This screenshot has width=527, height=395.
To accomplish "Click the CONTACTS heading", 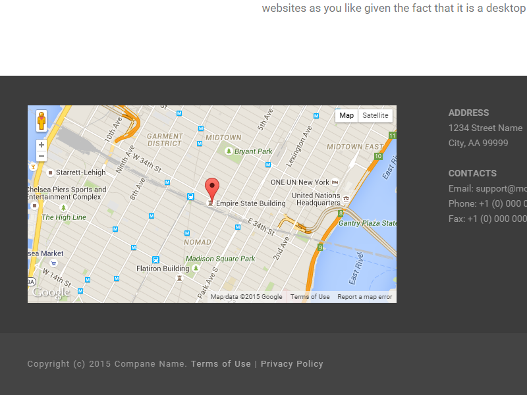I will pyautogui.click(x=472, y=173).
